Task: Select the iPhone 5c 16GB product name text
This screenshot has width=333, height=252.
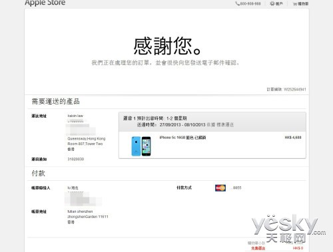Action: 182,138
